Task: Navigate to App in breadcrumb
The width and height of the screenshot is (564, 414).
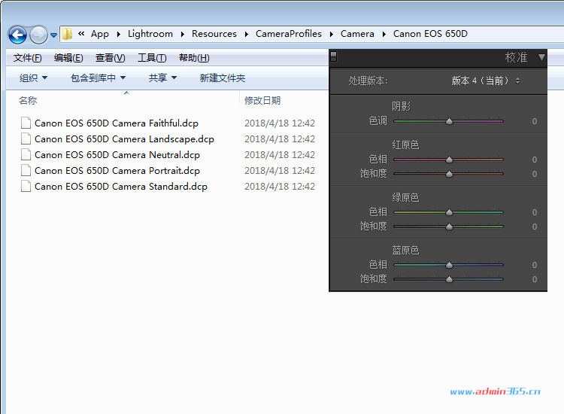Action: coord(99,34)
